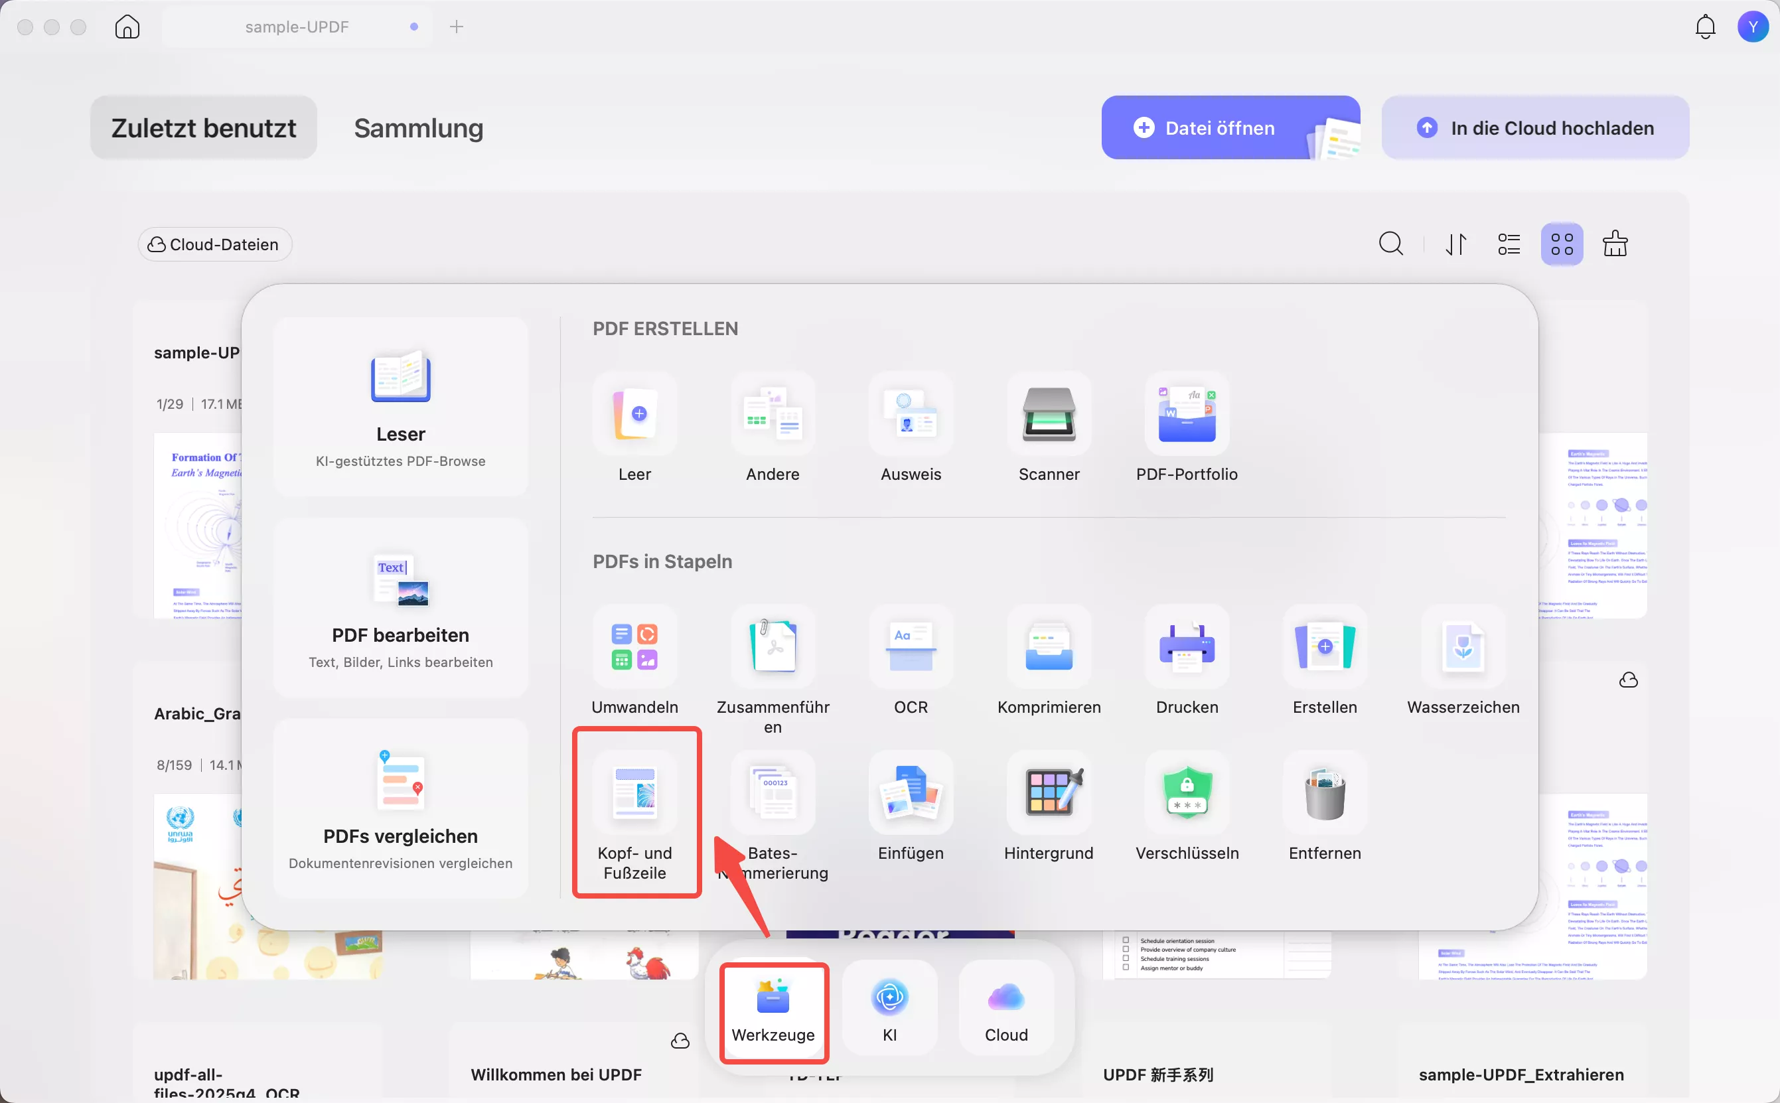Image resolution: width=1780 pixels, height=1103 pixels.
Task: Select the Zuletzt benutzt tab
Action: [204, 128]
